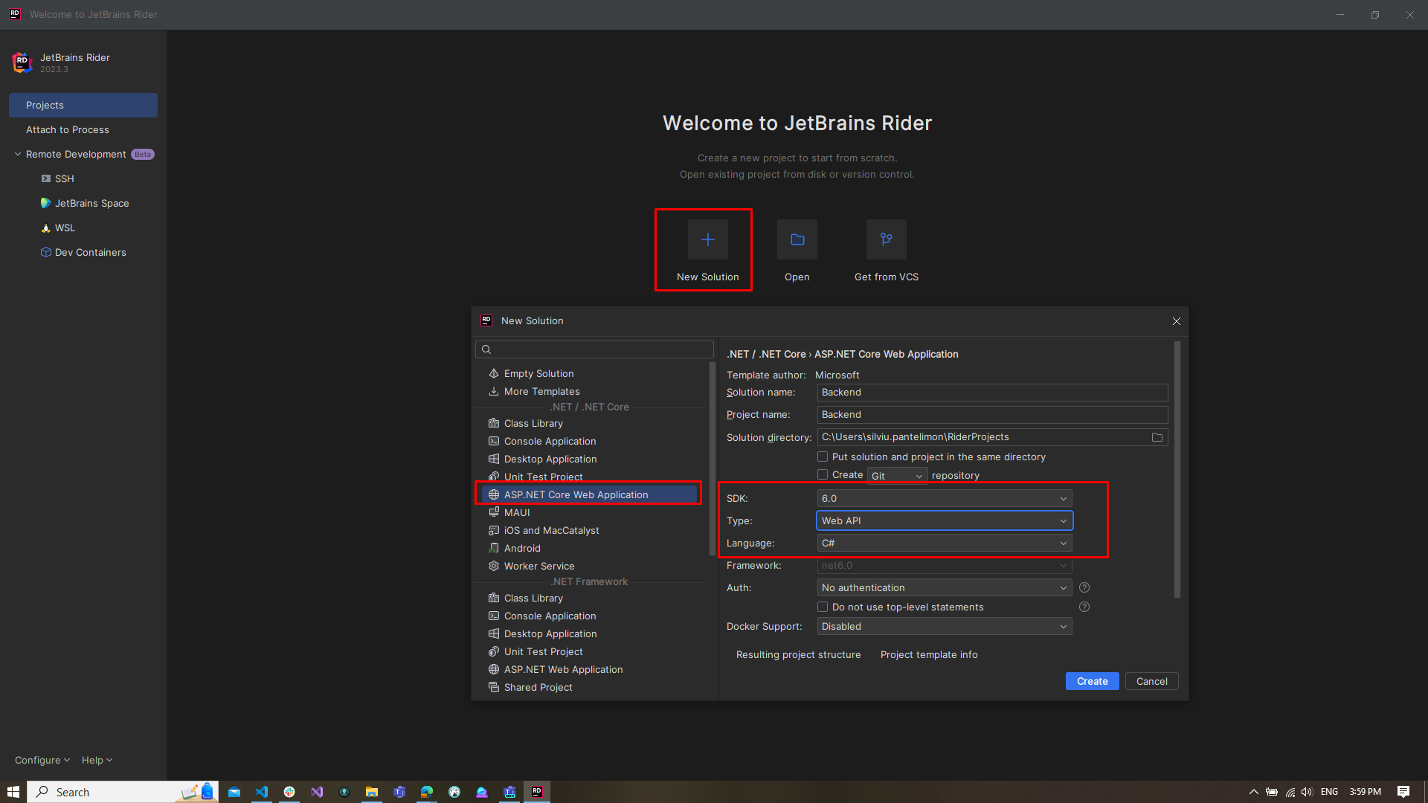Open SSH under Remote Development

pyautogui.click(x=64, y=178)
